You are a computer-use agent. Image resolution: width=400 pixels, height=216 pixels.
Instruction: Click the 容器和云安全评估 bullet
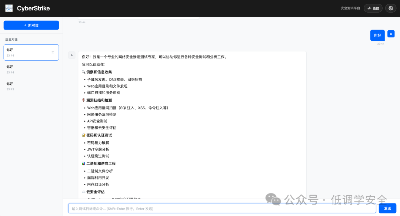pos(102,128)
